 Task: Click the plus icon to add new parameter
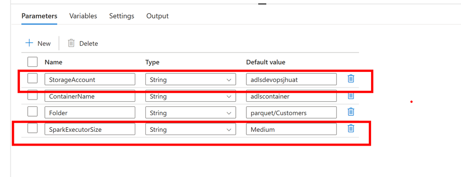30,43
